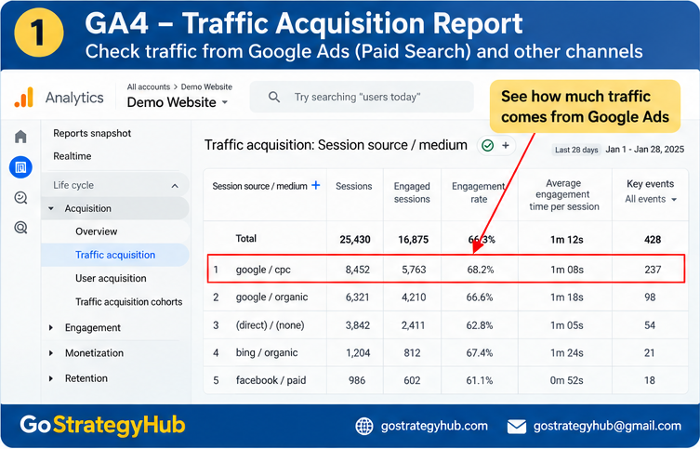Click the total engaged sessions 16,875
This screenshot has width=700, height=449.
click(x=414, y=240)
